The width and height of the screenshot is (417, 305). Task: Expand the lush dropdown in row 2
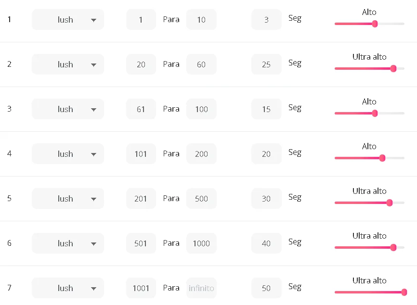point(68,64)
